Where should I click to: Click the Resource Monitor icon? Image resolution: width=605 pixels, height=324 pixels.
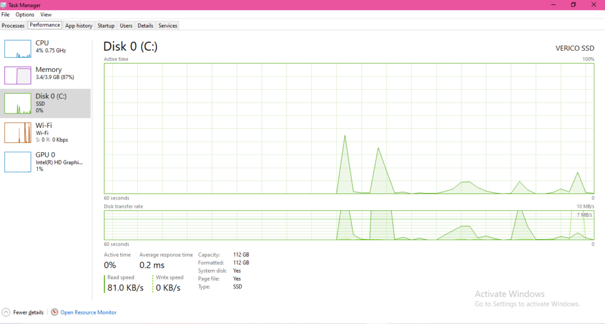[x=55, y=312]
